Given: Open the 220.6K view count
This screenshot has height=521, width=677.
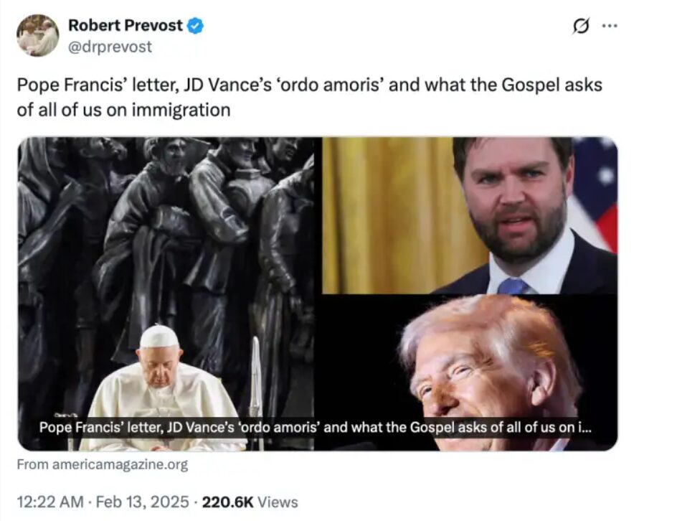Looking at the screenshot, I should 227,502.
